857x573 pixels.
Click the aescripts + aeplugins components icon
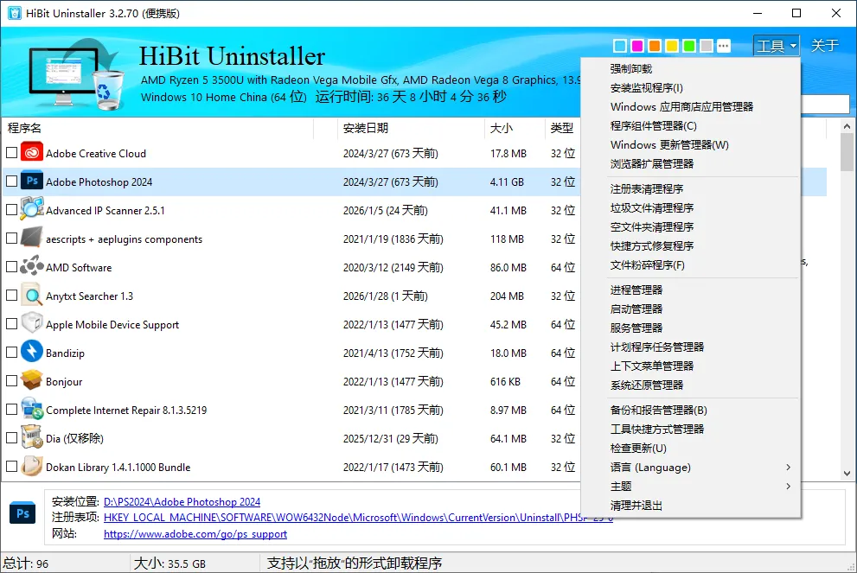pyautogui.click(x=32, y=239)
